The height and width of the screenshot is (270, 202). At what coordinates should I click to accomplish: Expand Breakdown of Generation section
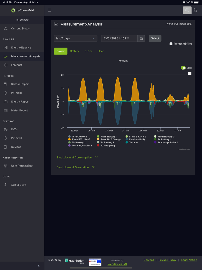(x=76, y=167)
